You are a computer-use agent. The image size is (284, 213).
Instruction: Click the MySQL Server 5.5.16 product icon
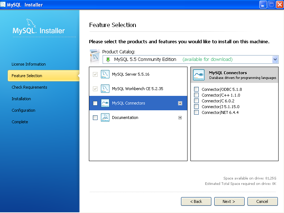pyautogui.click(x=105, y=74)
